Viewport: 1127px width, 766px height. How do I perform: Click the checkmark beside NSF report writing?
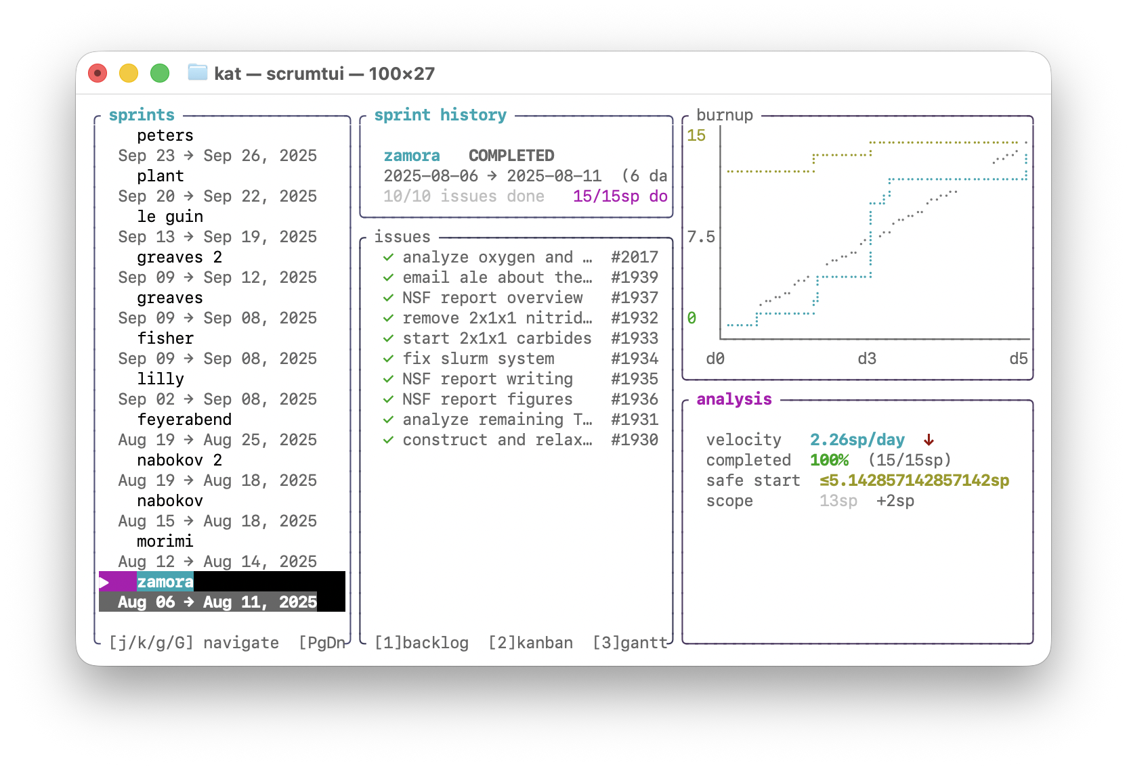click(388, 379)
